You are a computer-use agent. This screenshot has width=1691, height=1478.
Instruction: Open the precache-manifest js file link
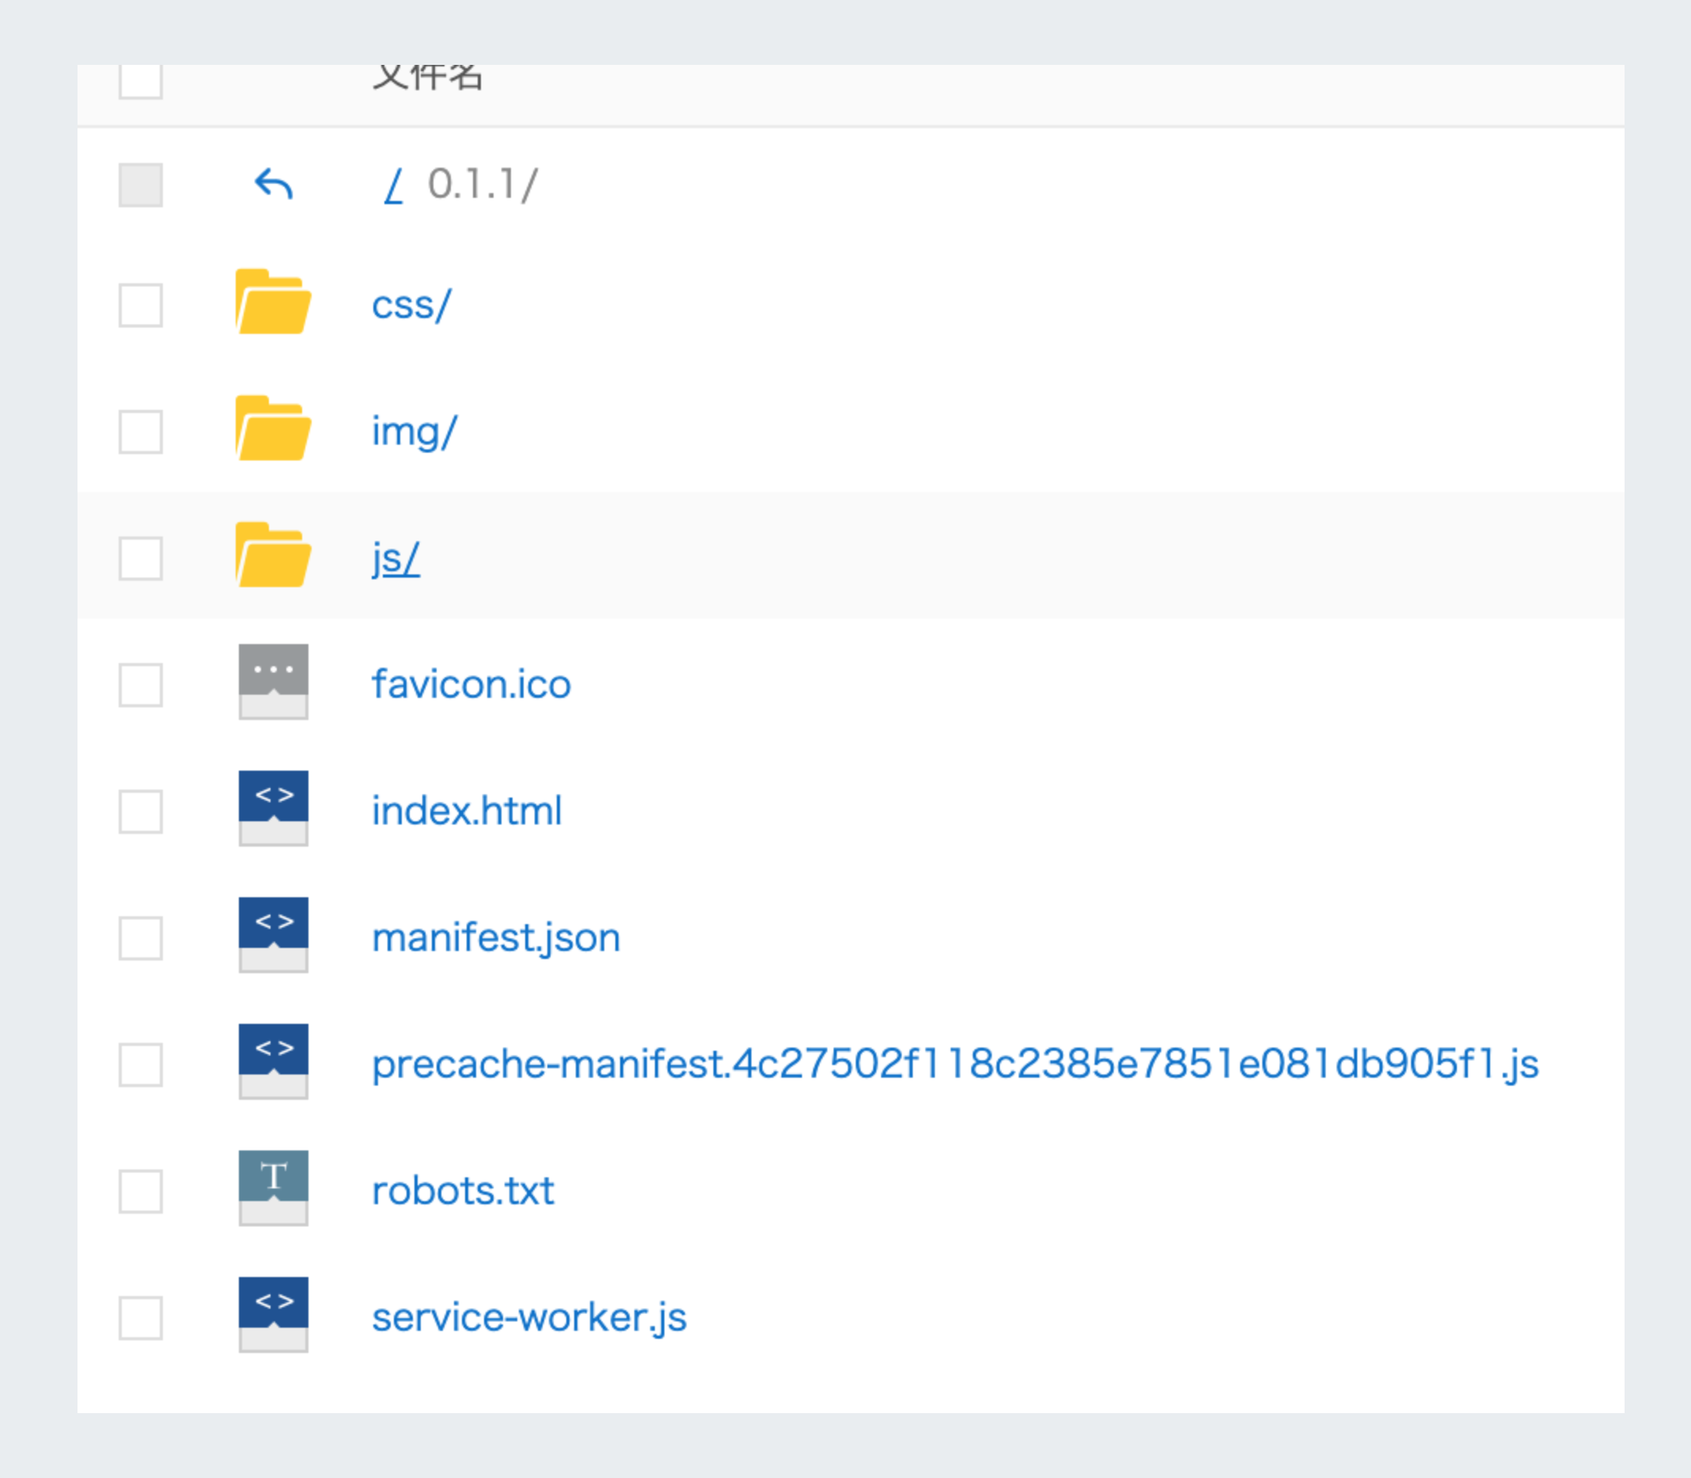(955, 1065)
